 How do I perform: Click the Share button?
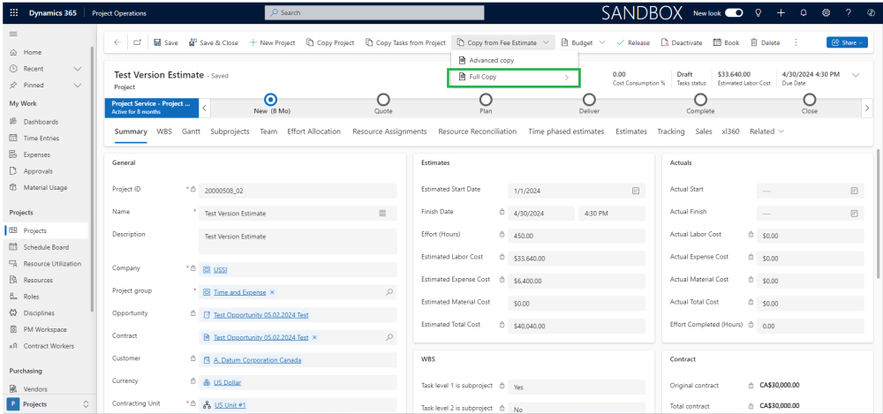[x=847, y=42]
